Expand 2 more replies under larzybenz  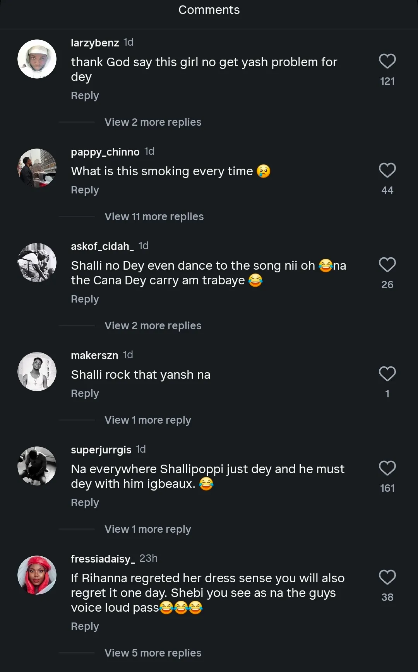(153, 122)
